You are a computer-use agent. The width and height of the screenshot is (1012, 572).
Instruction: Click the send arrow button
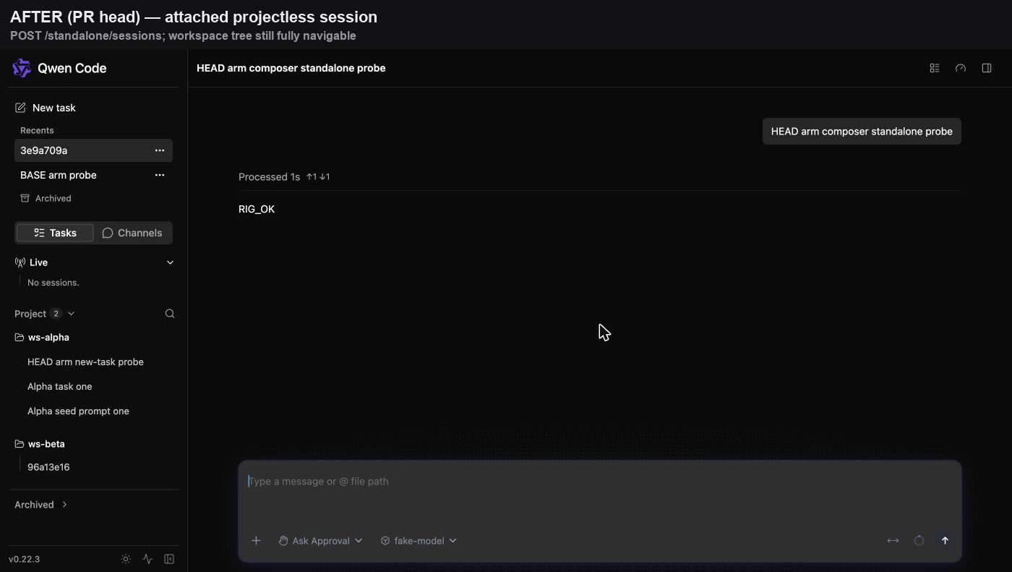[945, 541]
